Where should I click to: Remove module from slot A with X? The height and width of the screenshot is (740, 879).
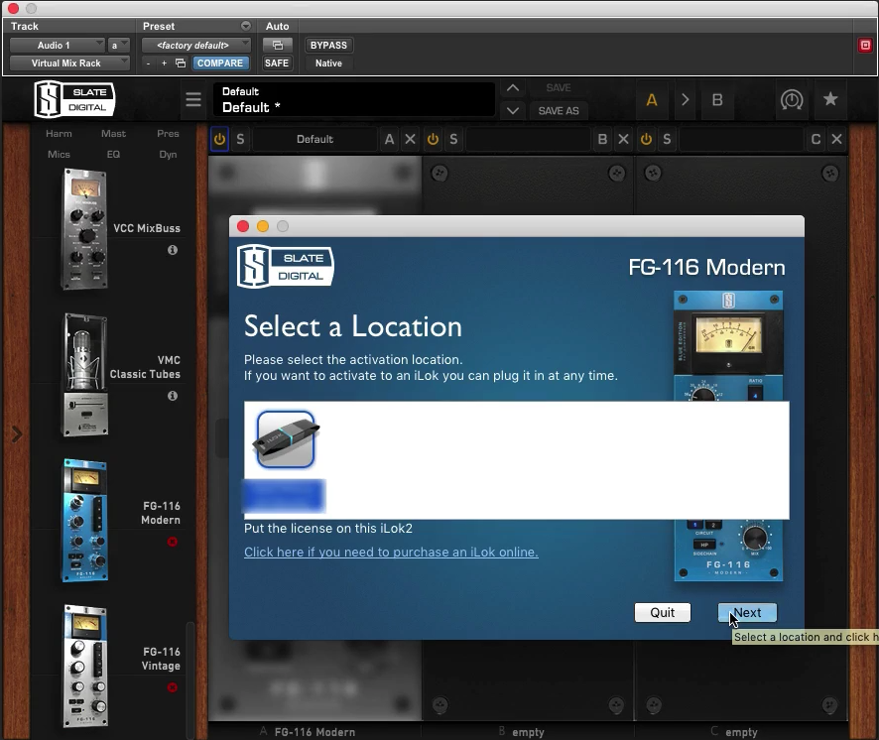tap(411, 139)
